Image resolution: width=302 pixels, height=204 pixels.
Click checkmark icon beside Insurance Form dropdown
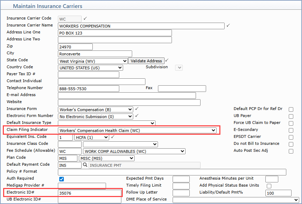pos(137,109)
